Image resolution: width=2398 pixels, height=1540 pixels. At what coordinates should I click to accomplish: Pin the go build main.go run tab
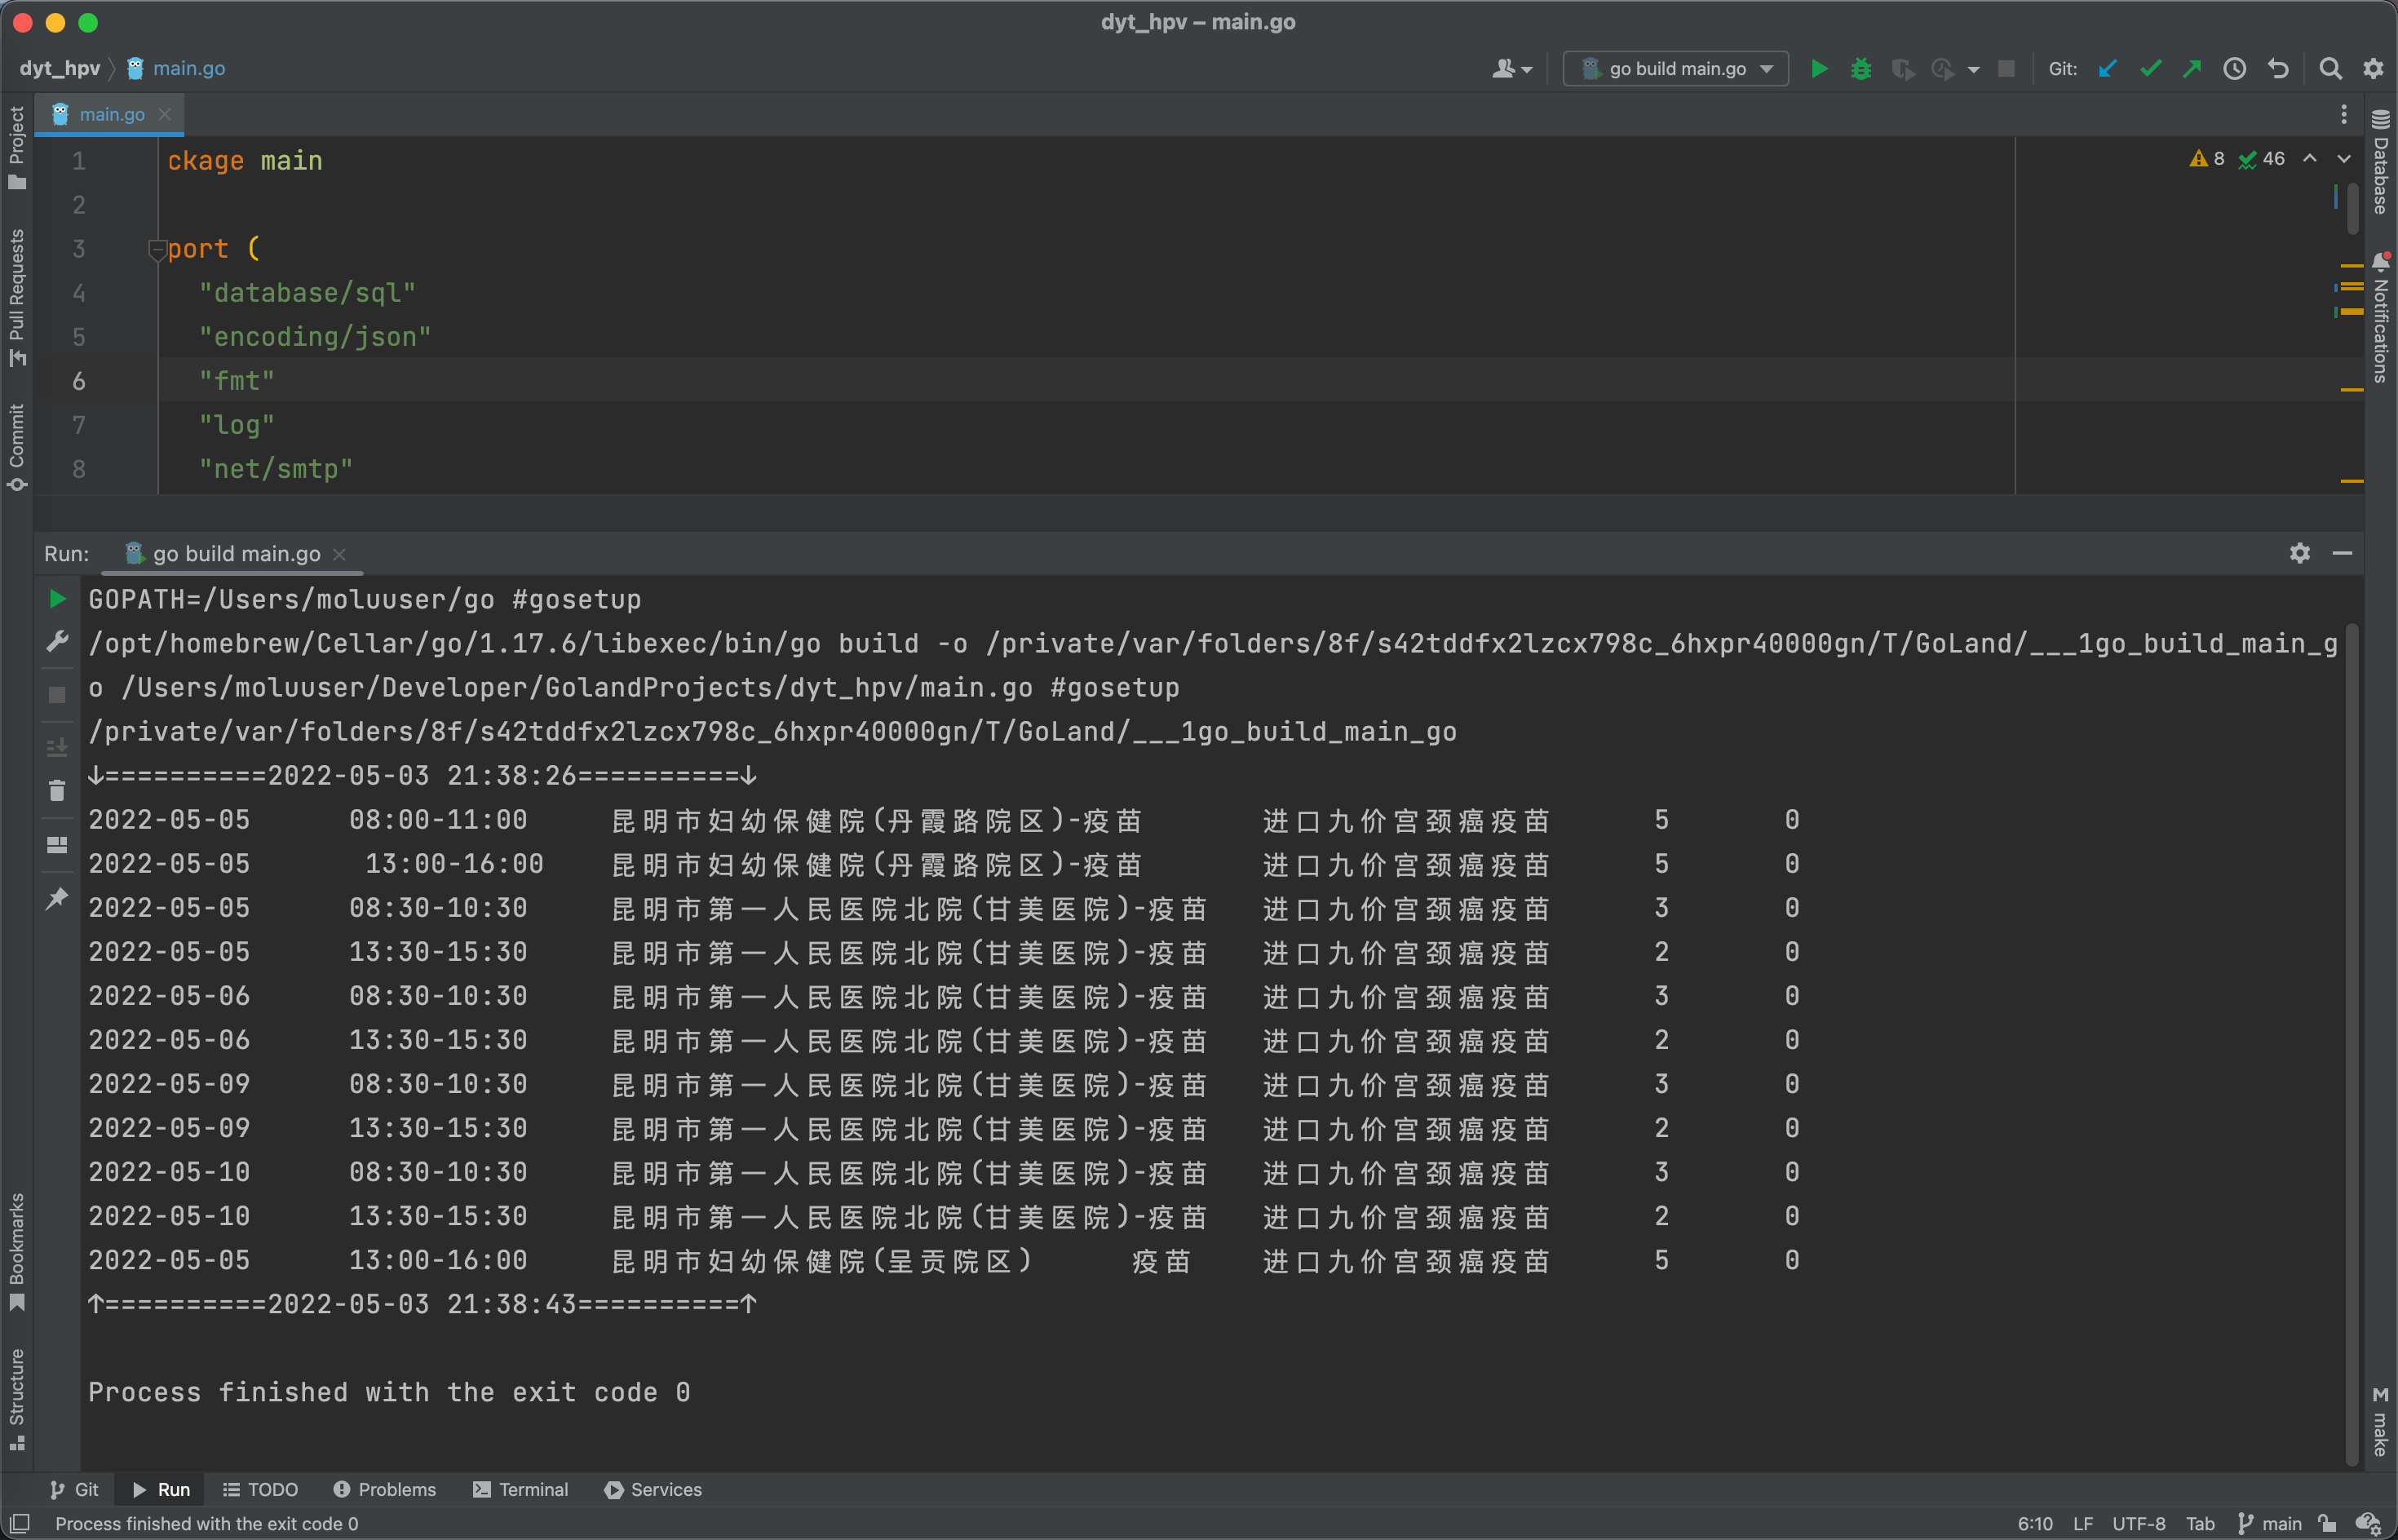pyautogui.click(x=57, y=899)
